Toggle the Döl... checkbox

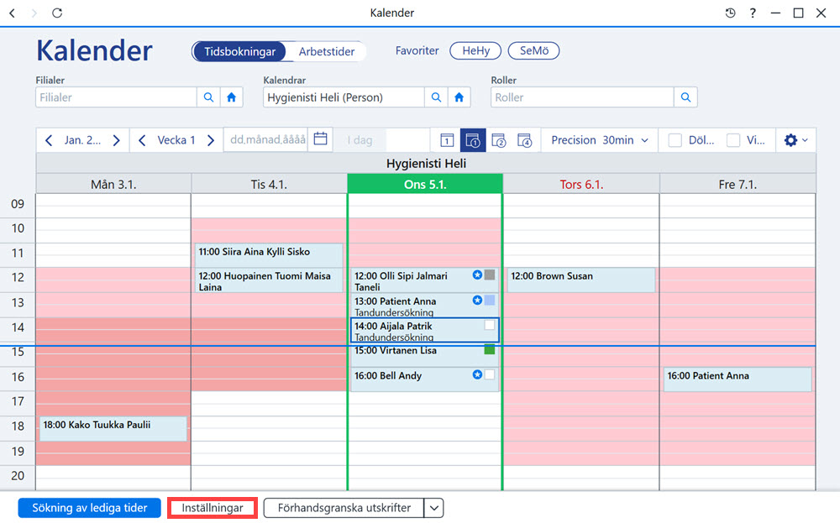click(x=675, y=140)
